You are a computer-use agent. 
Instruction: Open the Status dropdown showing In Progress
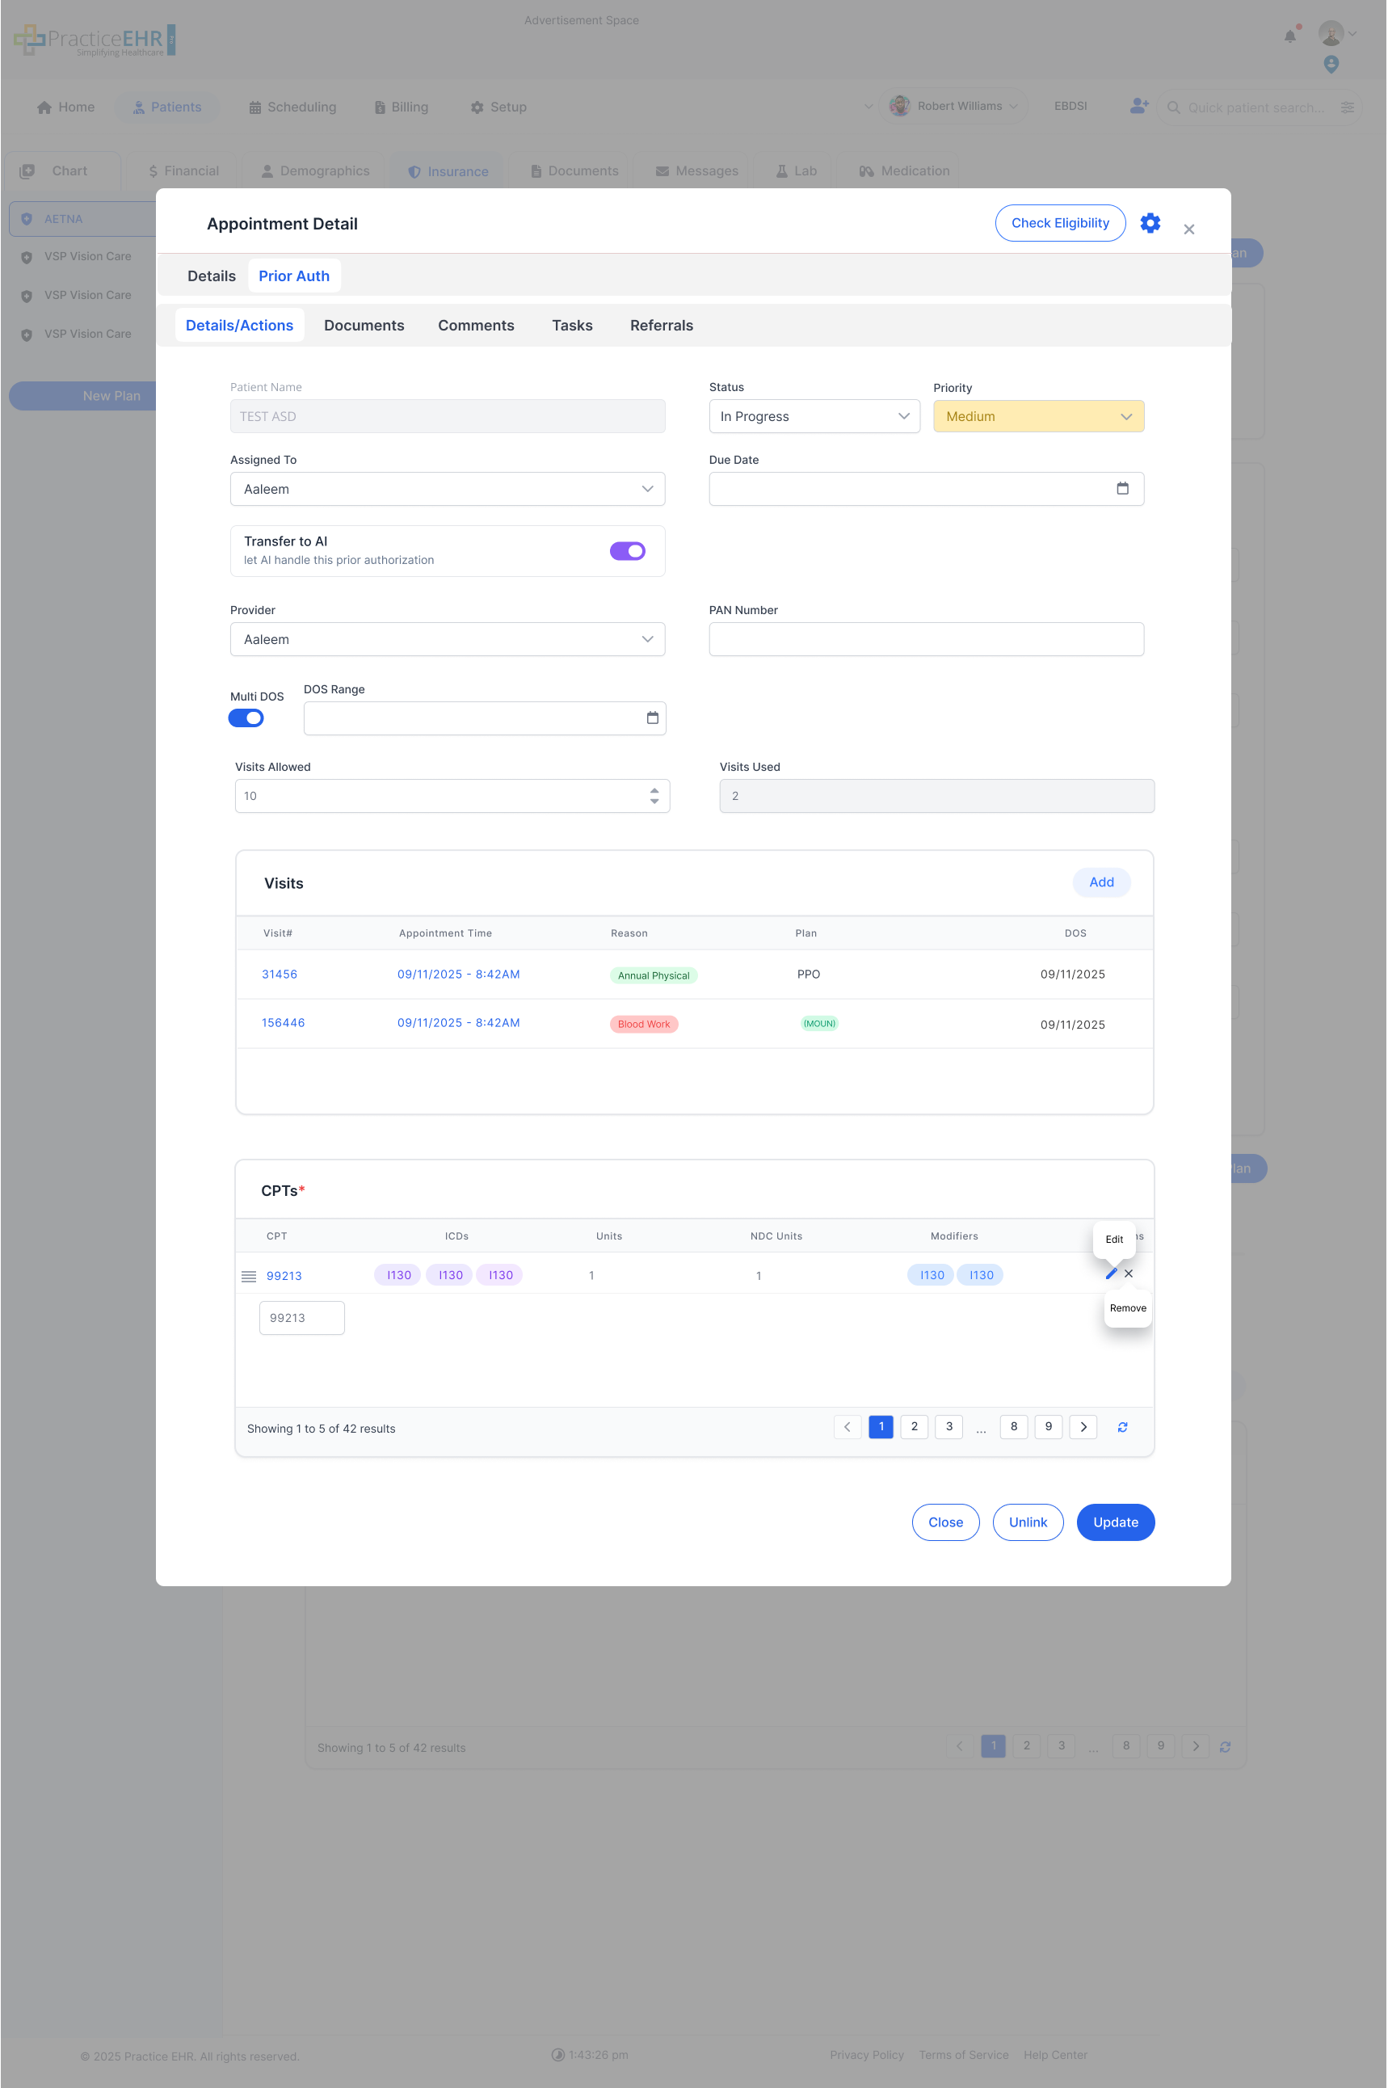[x=814, y=416]
